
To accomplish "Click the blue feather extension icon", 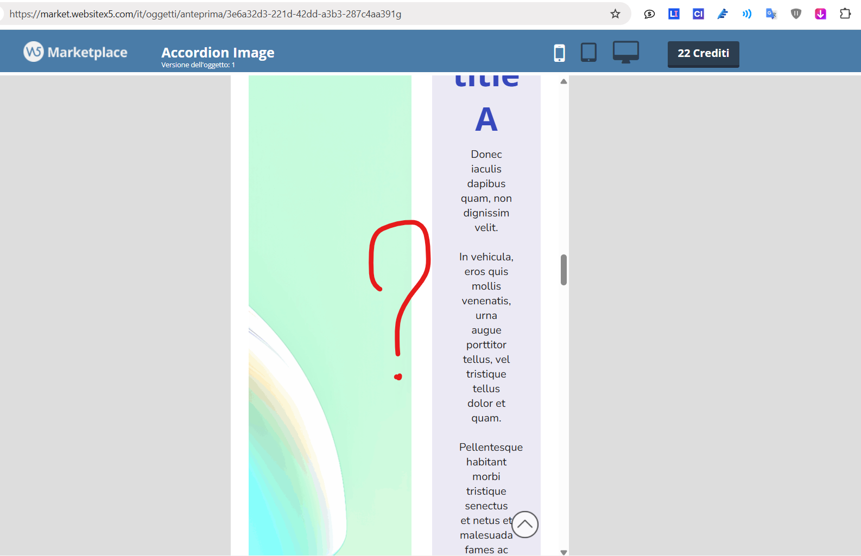I will click(723, 14).
